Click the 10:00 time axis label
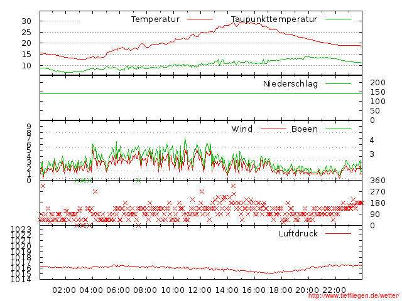Image resolution: width=402 pixels, height=301 pixels. click(173, 290)
